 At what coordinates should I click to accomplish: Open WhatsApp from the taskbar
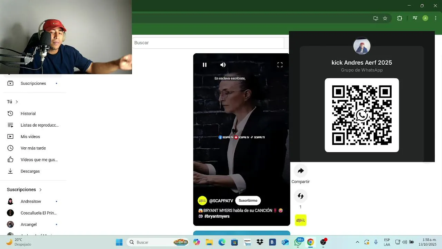click(298, 242)
